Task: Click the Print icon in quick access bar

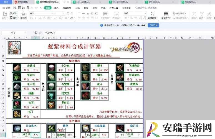Action: click(x=24, y=8)
